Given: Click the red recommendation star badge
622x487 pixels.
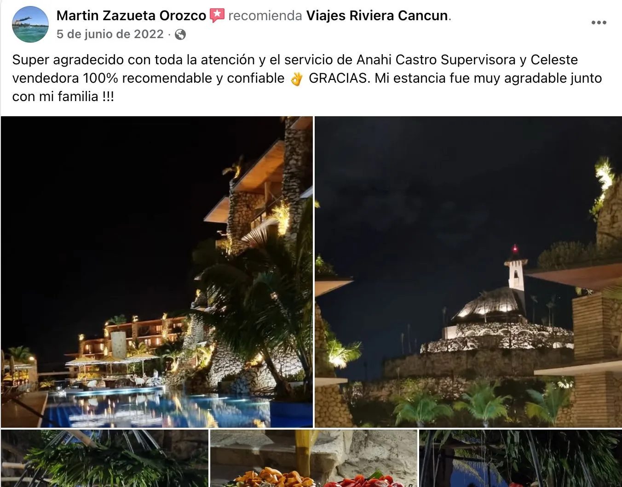Looking at the screenshot, I should coord(217,16).
